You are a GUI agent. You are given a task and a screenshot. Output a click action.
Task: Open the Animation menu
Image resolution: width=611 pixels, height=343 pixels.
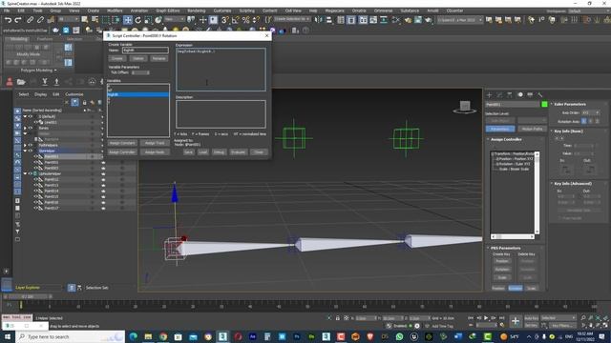pos(139,10)
